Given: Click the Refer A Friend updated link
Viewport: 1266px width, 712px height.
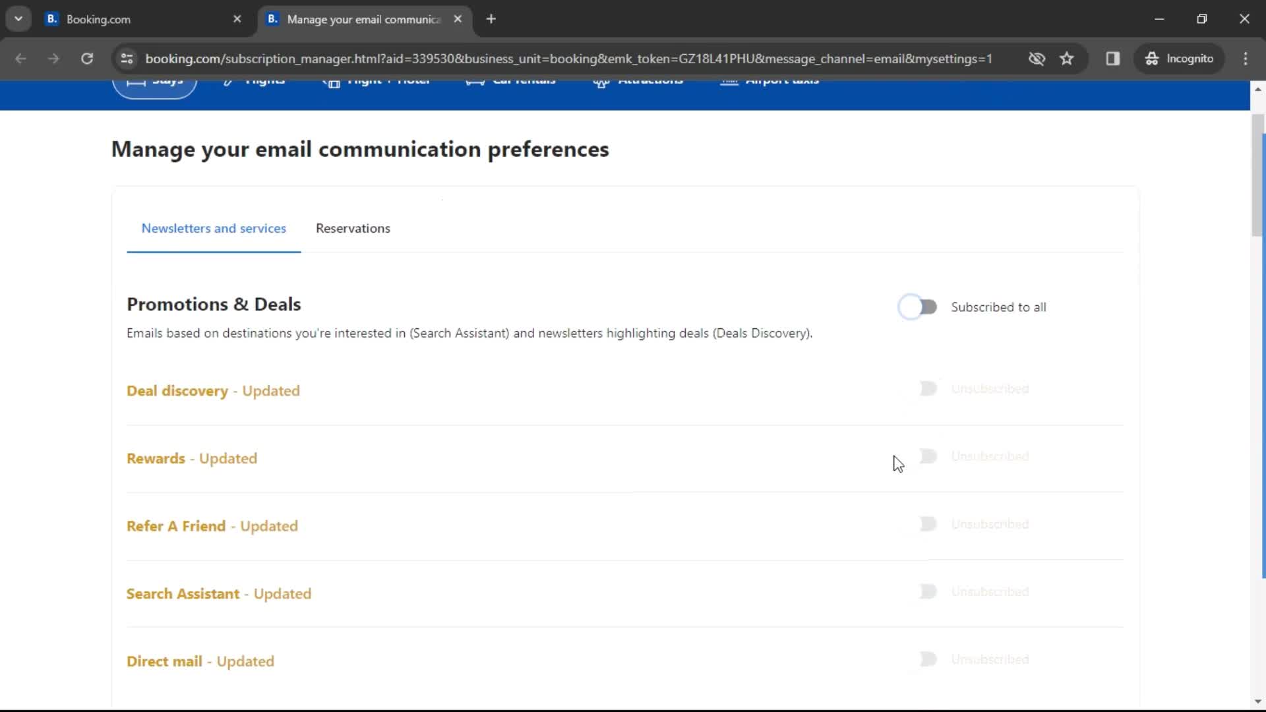Looking at the screenshot, I should [212, 526].
